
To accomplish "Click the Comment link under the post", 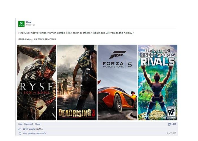I will [x=28, y=124].
